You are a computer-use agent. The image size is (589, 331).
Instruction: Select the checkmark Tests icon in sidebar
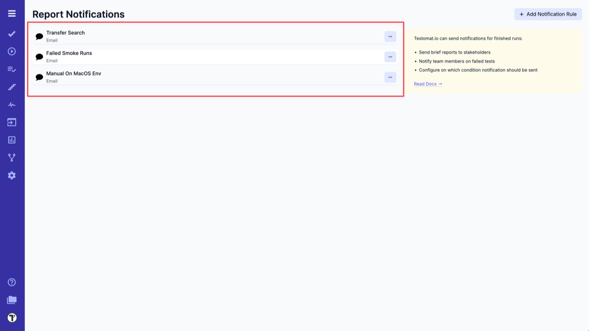point(12,34)
